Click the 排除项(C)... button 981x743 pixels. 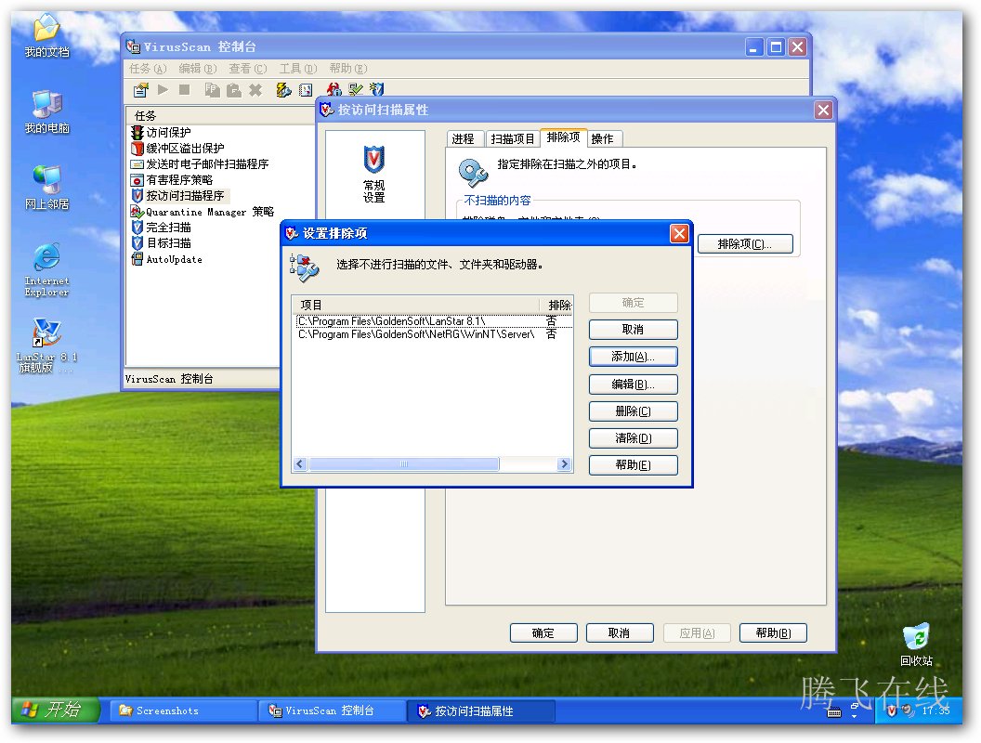pyautogui.click(x=745, y=244)
